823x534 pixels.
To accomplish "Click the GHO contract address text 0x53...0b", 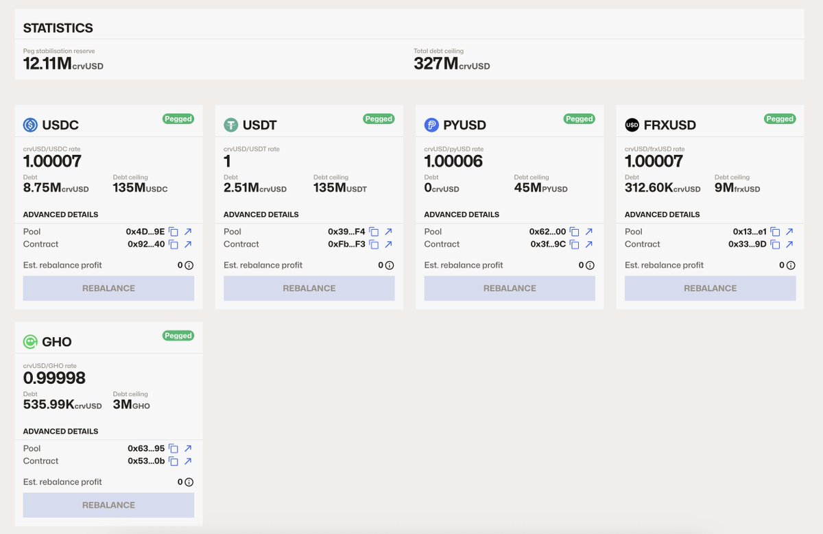I will click(147, 461).
